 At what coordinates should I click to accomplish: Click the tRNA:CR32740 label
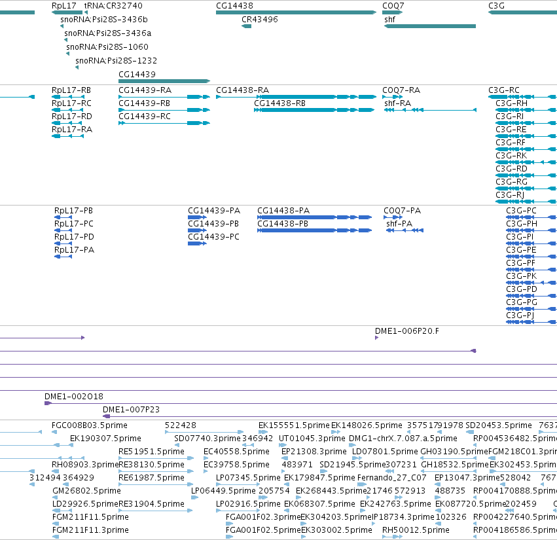point(113,6)
